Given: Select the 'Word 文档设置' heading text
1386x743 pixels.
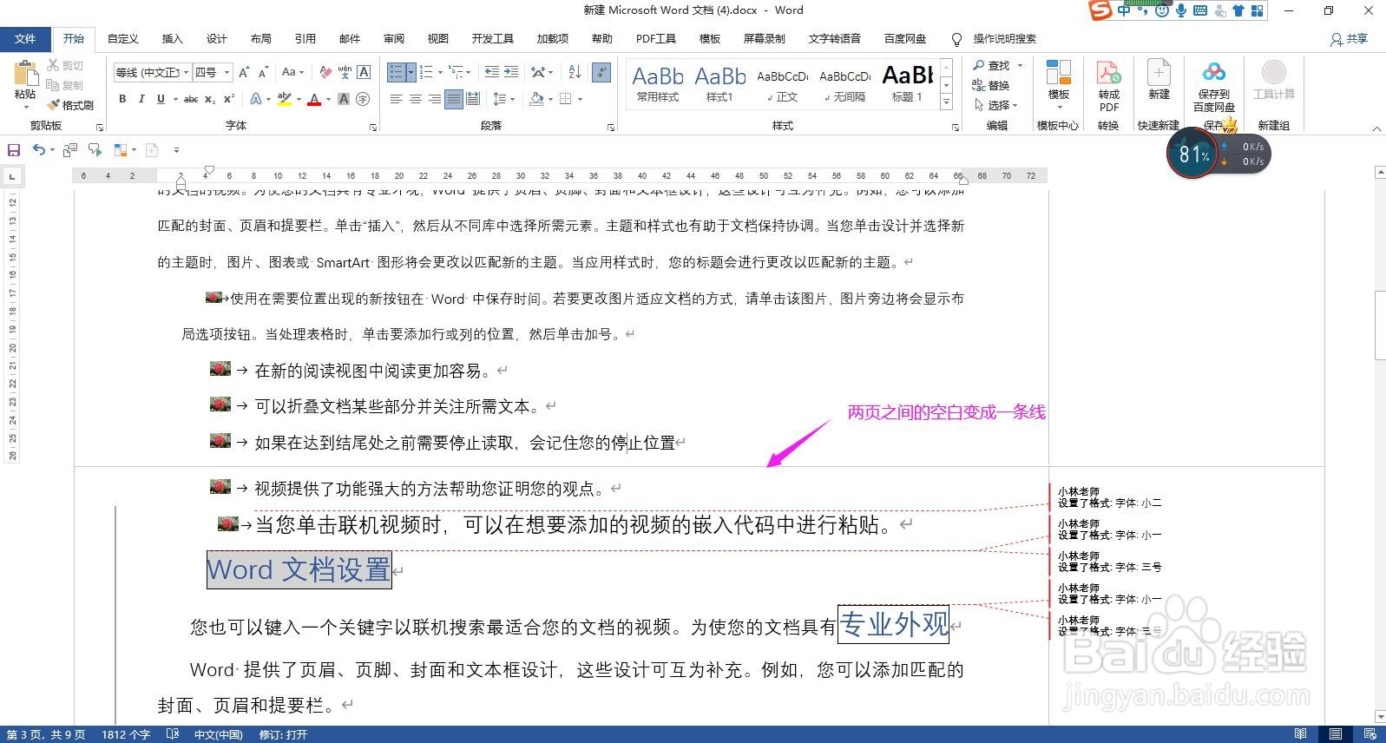Looking at the screenshot, I should click(x=299, y=570).
